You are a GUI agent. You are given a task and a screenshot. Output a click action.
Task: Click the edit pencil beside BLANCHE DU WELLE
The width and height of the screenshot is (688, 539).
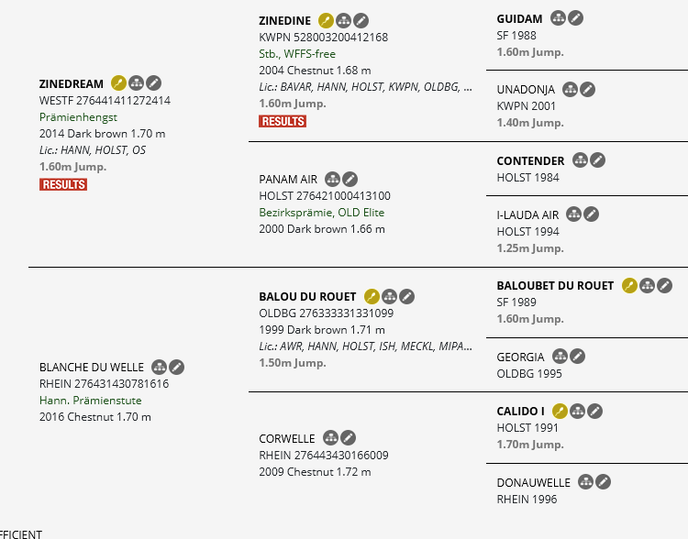click(176, 367)
